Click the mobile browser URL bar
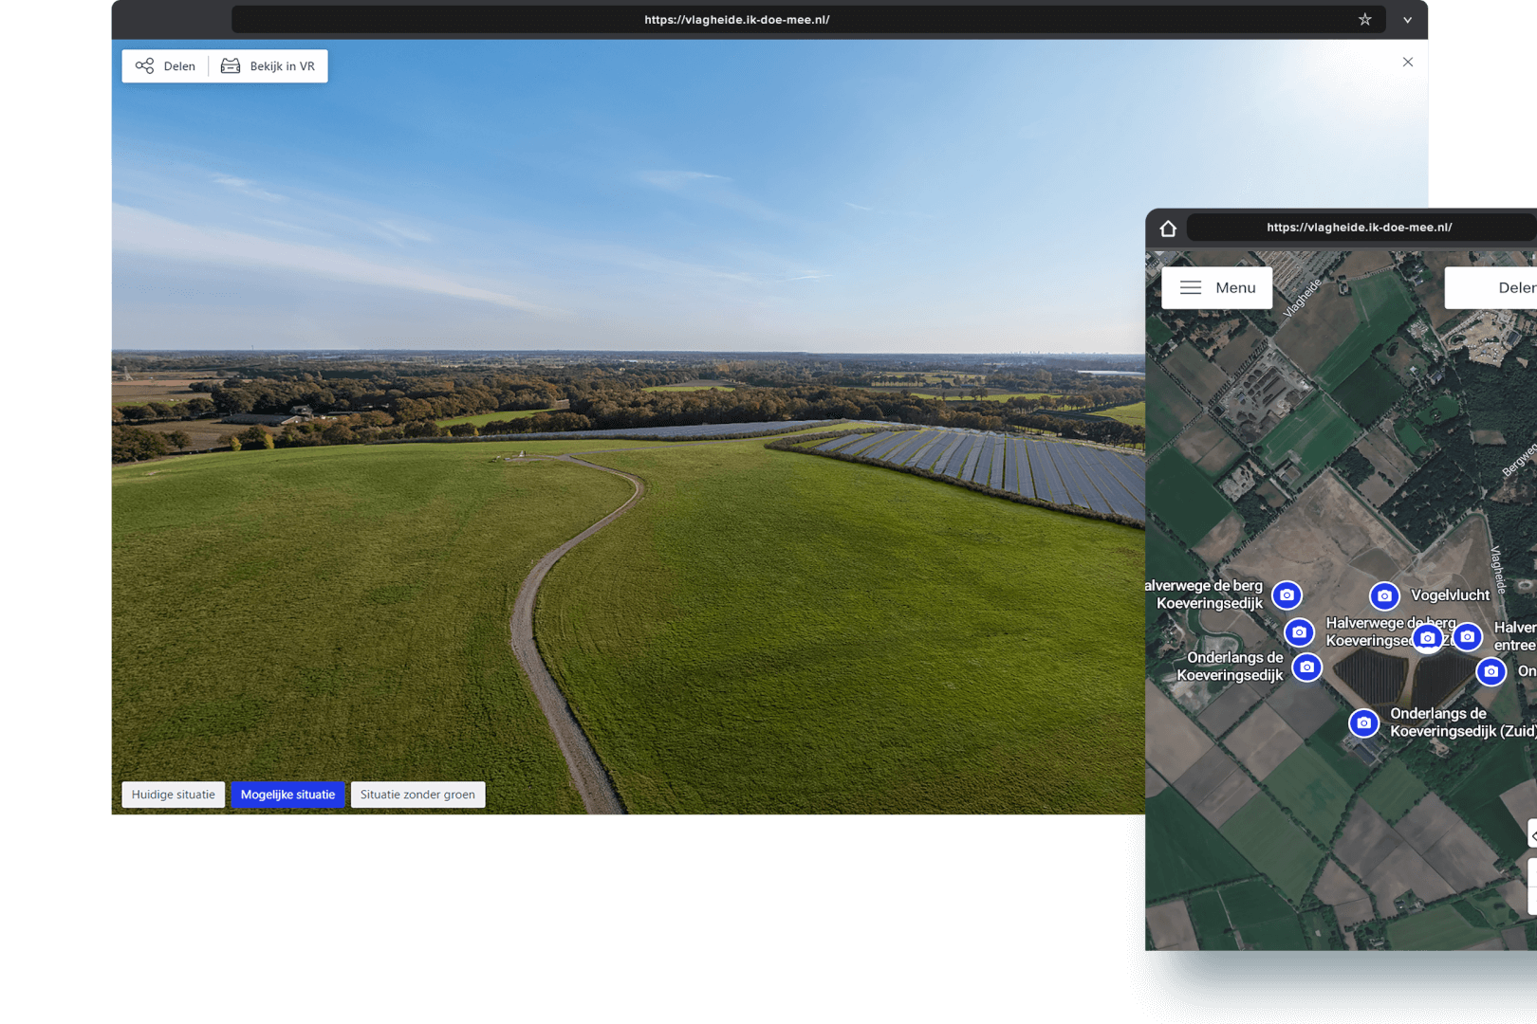The width and height of the screenshot is (1537, 1024). tap(1359, 228)
